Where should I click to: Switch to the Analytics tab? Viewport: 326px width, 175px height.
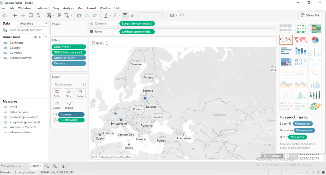tap(26, 23)
